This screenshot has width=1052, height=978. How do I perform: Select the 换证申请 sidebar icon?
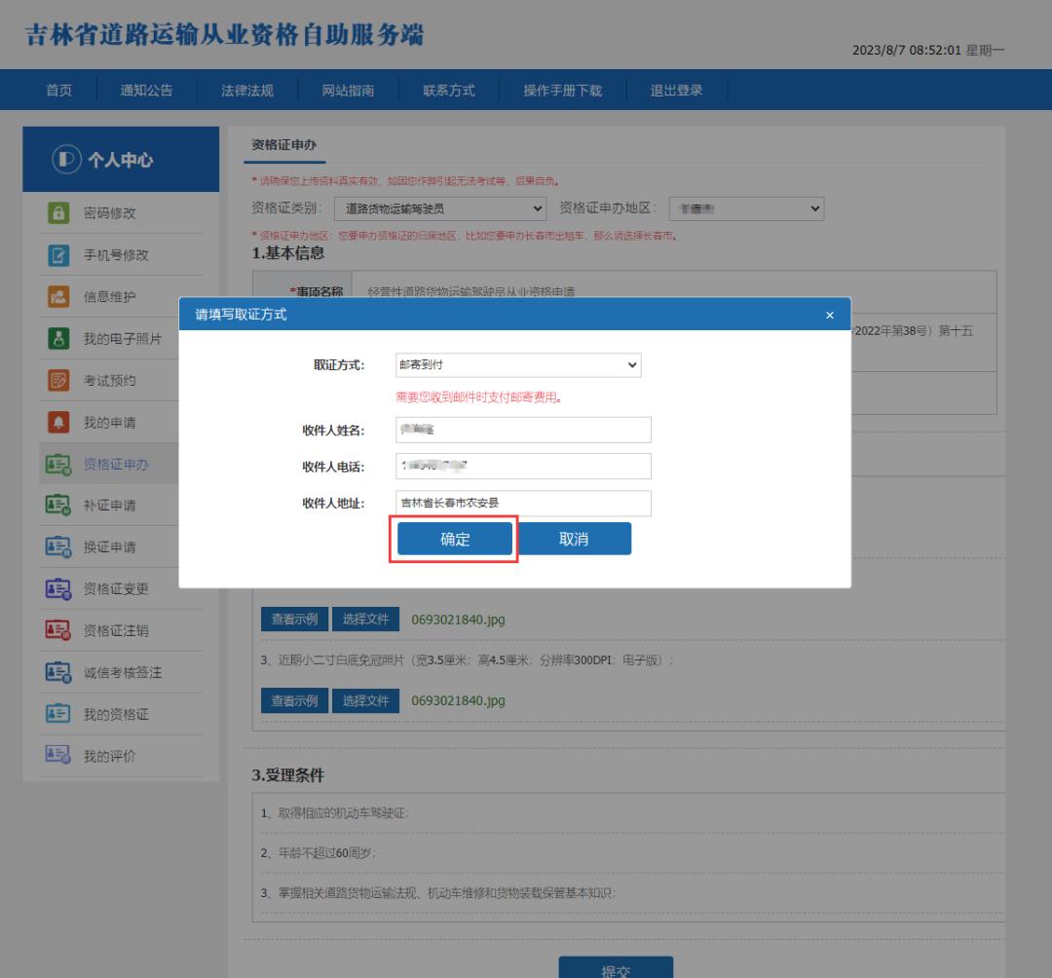[x=60, y=545]
